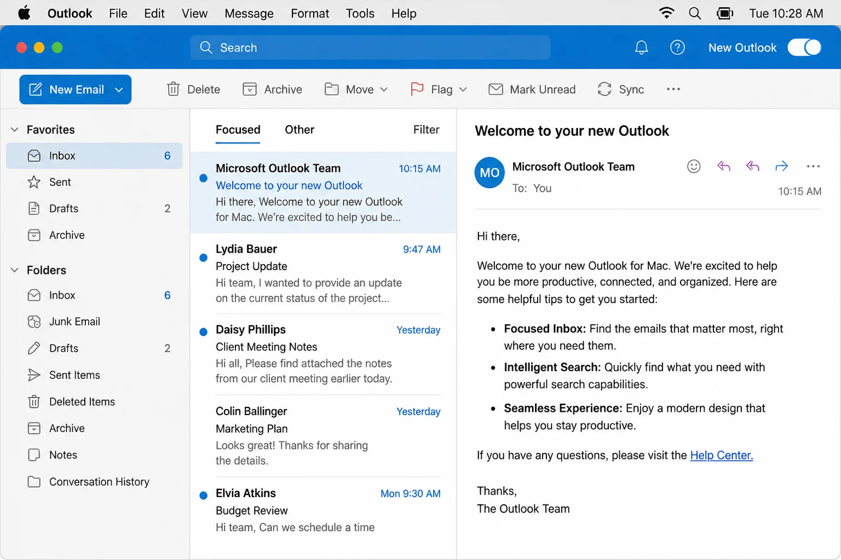Select Archive under Favorites
841x560 pixels.
click(x=94, y=235)
